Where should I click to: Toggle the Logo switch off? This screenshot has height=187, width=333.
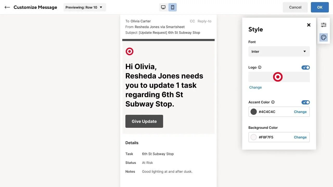point(306,68)
